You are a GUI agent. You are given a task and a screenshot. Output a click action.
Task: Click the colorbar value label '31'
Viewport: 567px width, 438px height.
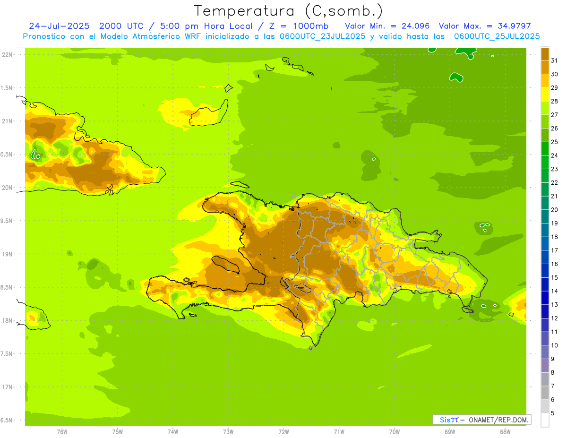click(x=554, y=60)
